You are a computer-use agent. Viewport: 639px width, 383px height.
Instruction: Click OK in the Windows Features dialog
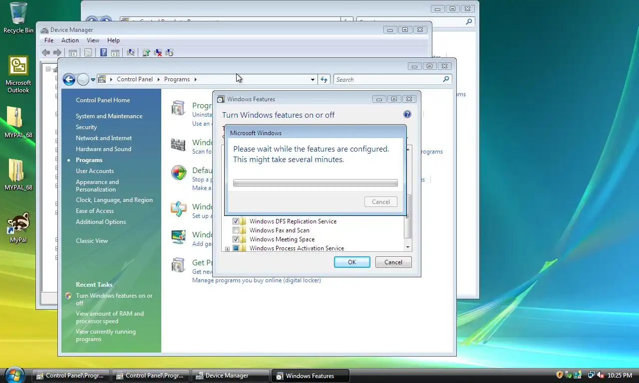[x=352, y=262]
